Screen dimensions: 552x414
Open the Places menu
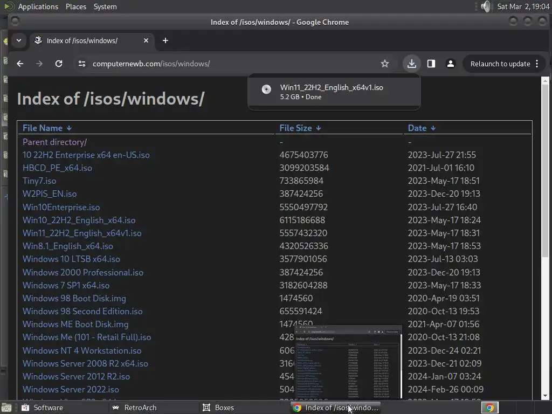coord(76,6)
